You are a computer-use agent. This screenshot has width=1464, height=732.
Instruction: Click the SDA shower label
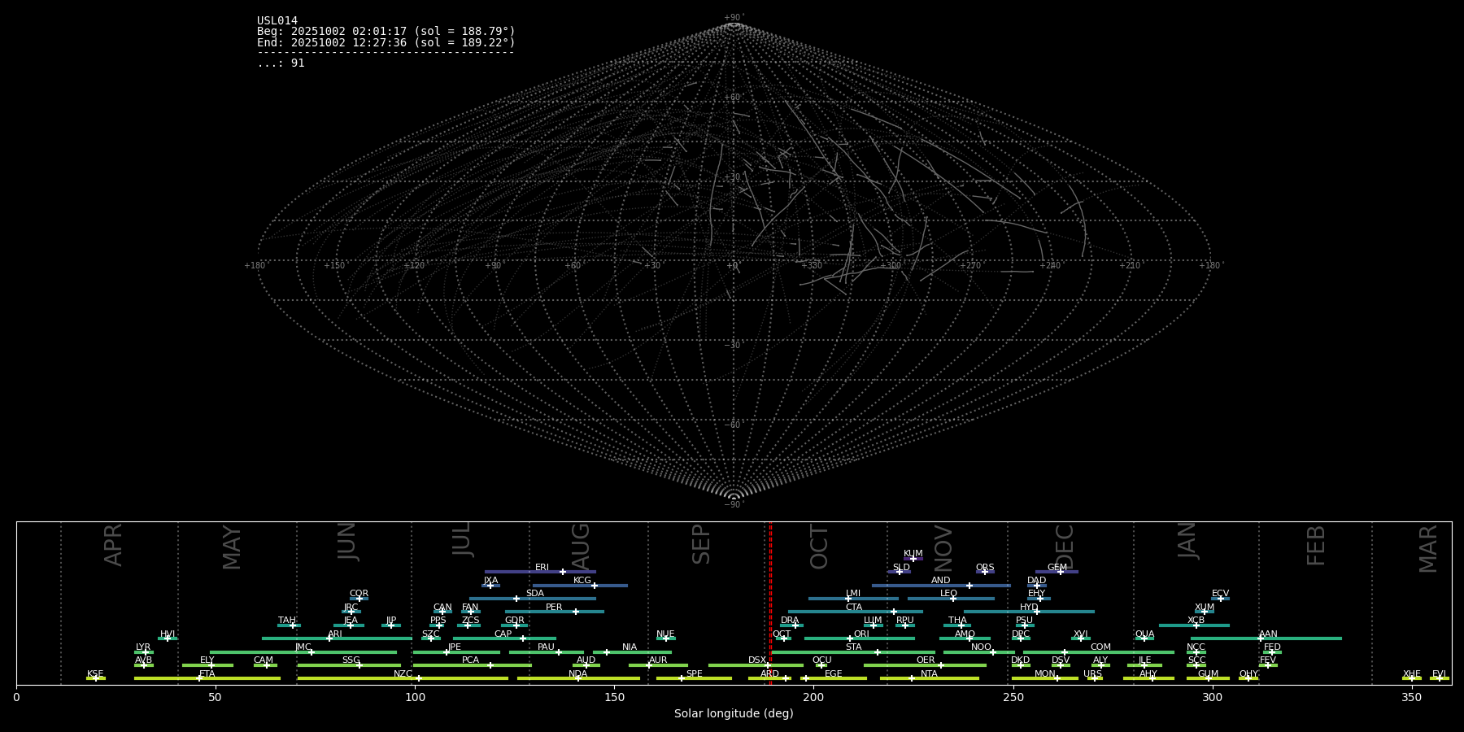534,594
